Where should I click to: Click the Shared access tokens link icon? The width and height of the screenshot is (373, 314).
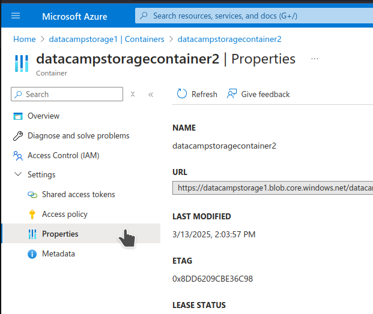[32, 195]
